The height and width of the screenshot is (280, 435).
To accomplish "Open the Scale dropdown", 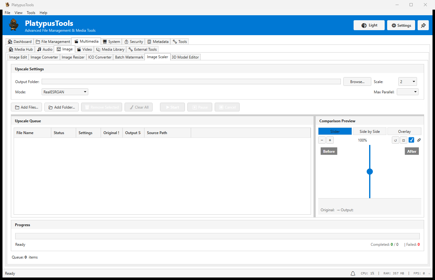I will (x=407, y=82).
